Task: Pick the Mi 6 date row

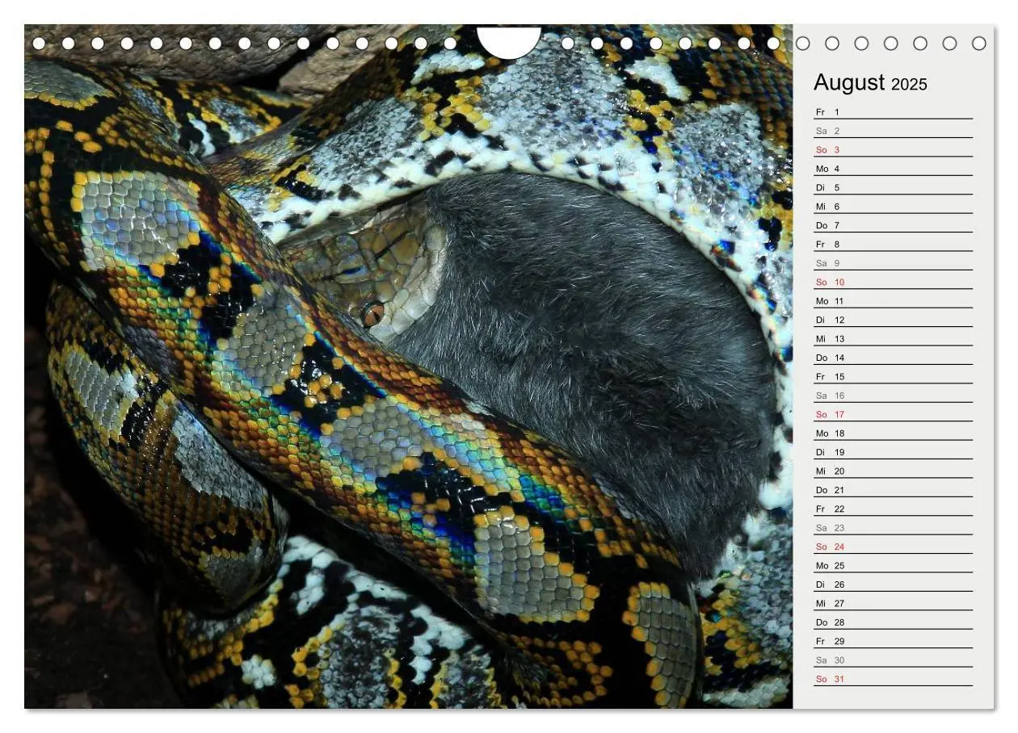Action: click(893, 207)
